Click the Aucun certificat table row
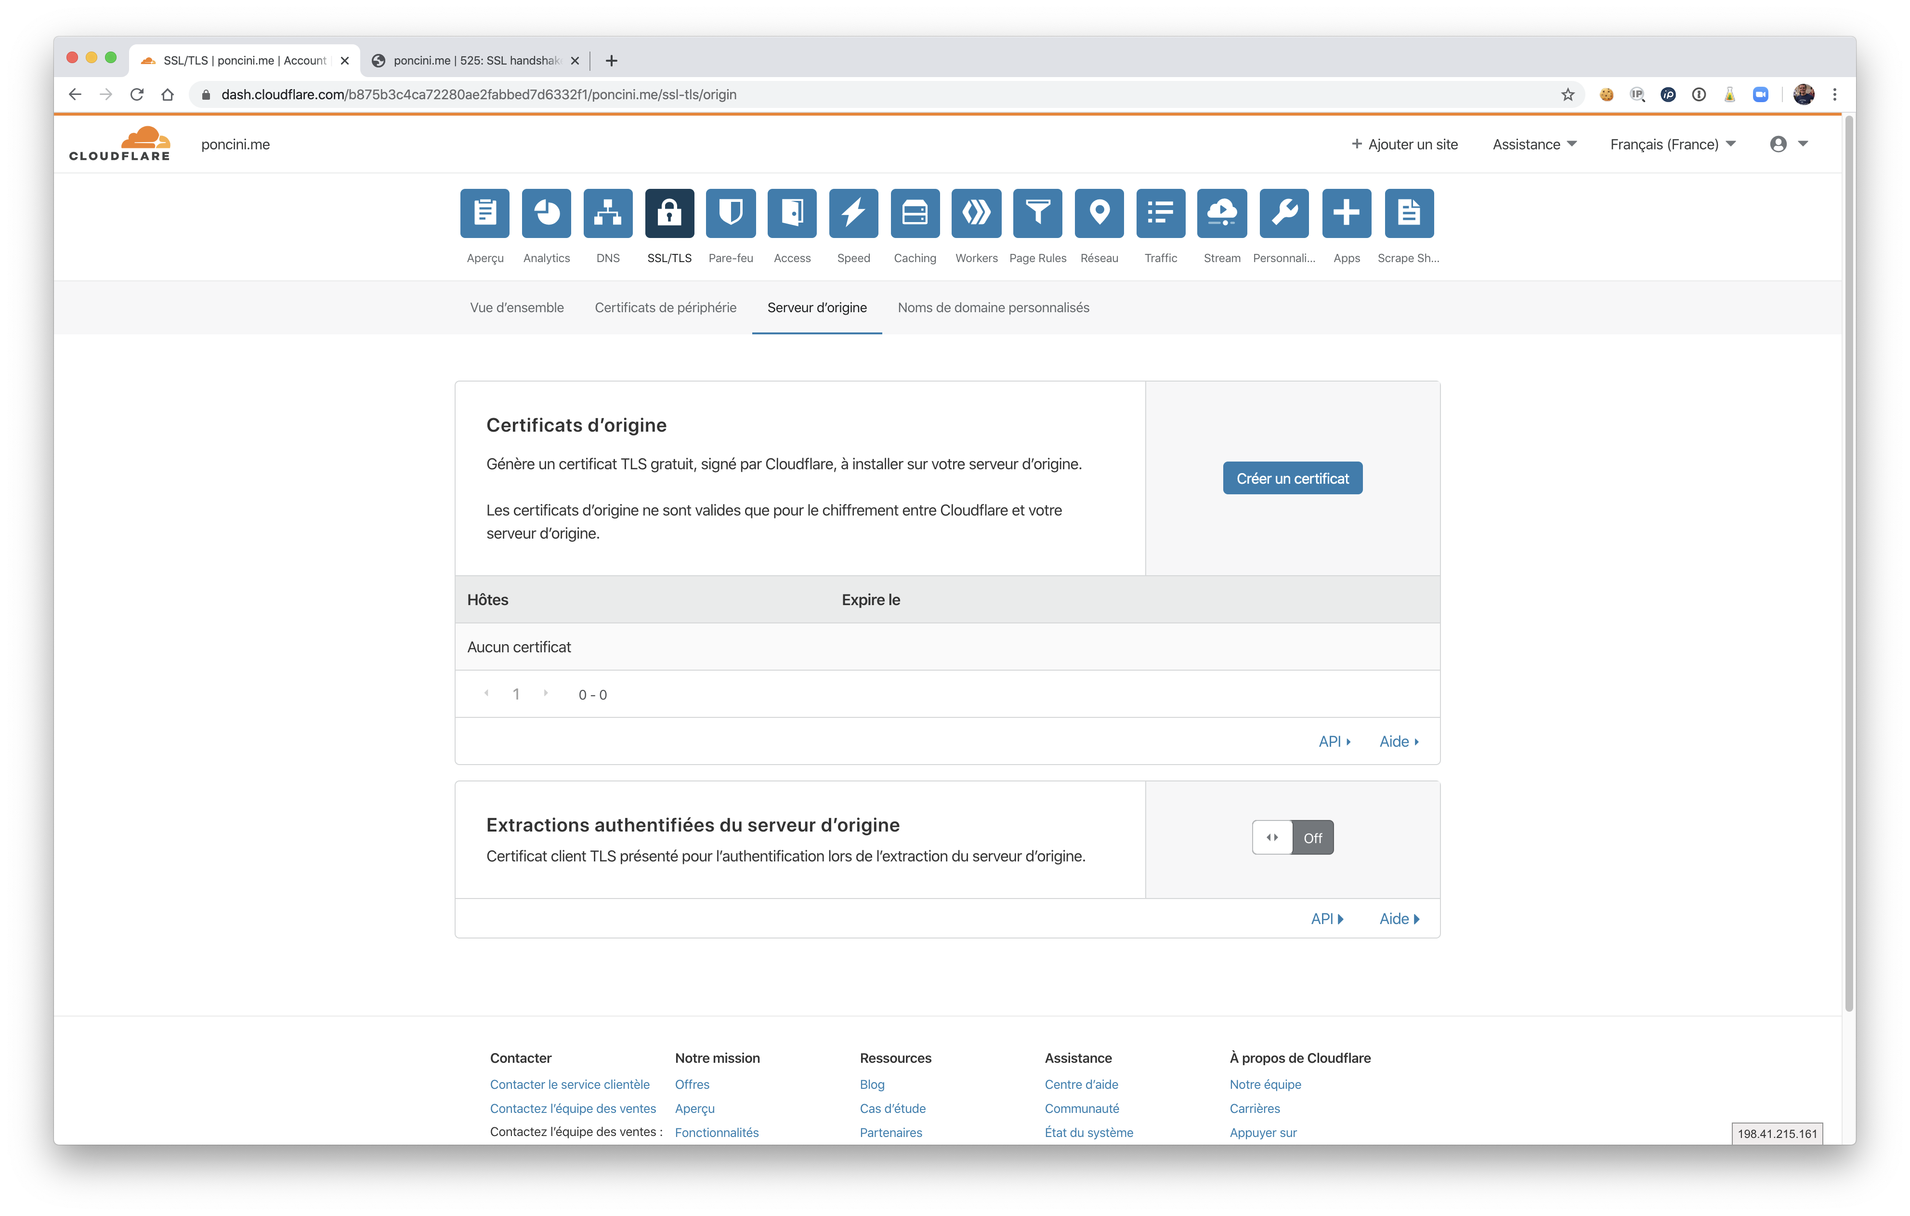This screenshot has width=1910, height=1216. (x=947, y=646)
